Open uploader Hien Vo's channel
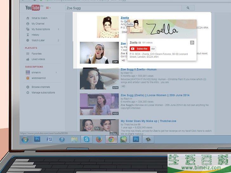The image size is (231, 173). tap(128, 73)
